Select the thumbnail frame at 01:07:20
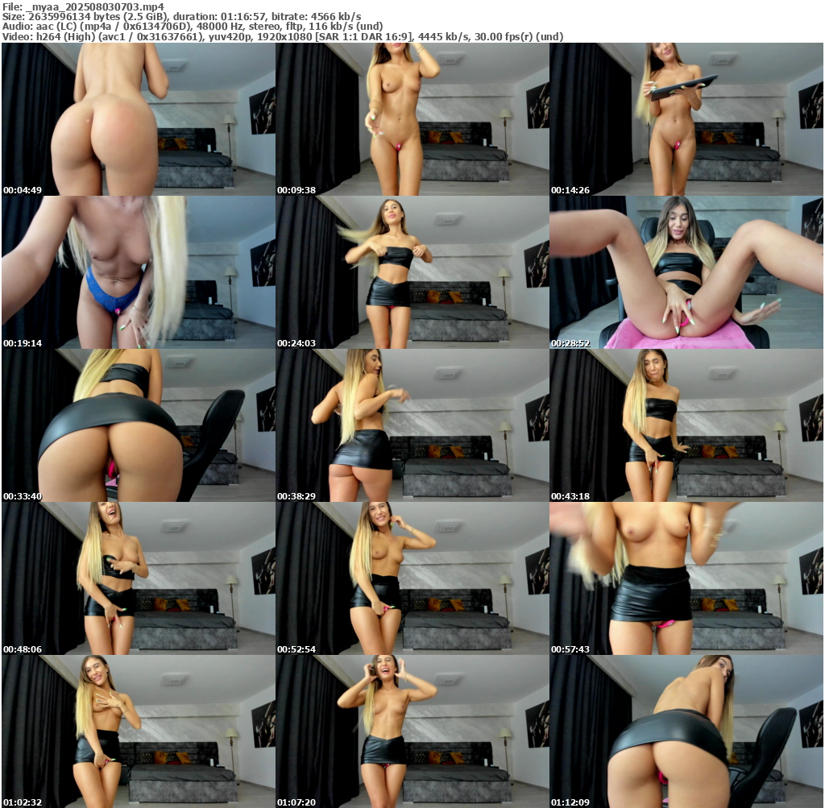This screenshot has height=808, width=825. pos(412,731)
